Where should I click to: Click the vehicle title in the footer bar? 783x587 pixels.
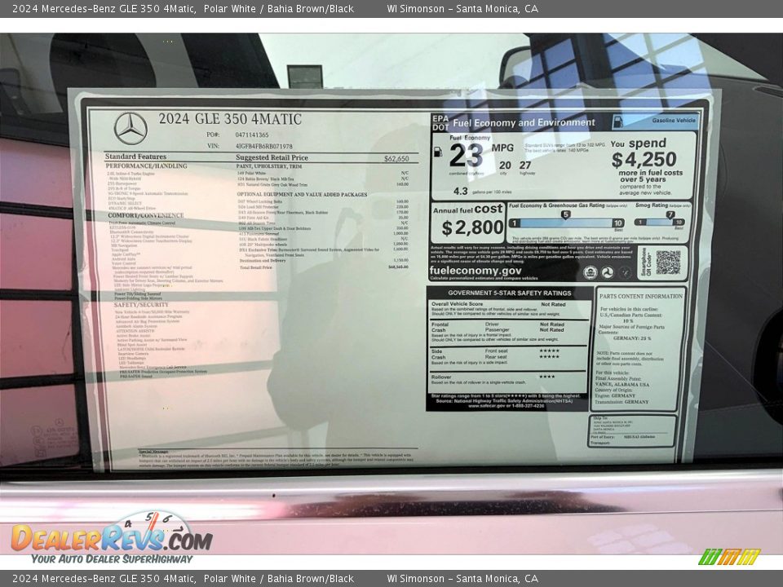point(183,579)
